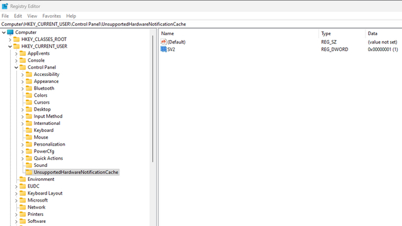Screen dimensions: 402x226
Task: Open the Help menu
Action: click(71, 16)
